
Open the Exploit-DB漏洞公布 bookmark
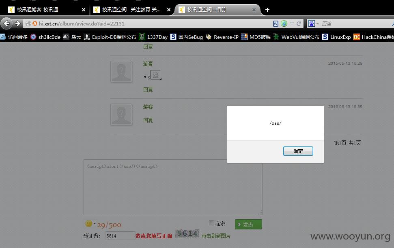[x=110, y=37]
